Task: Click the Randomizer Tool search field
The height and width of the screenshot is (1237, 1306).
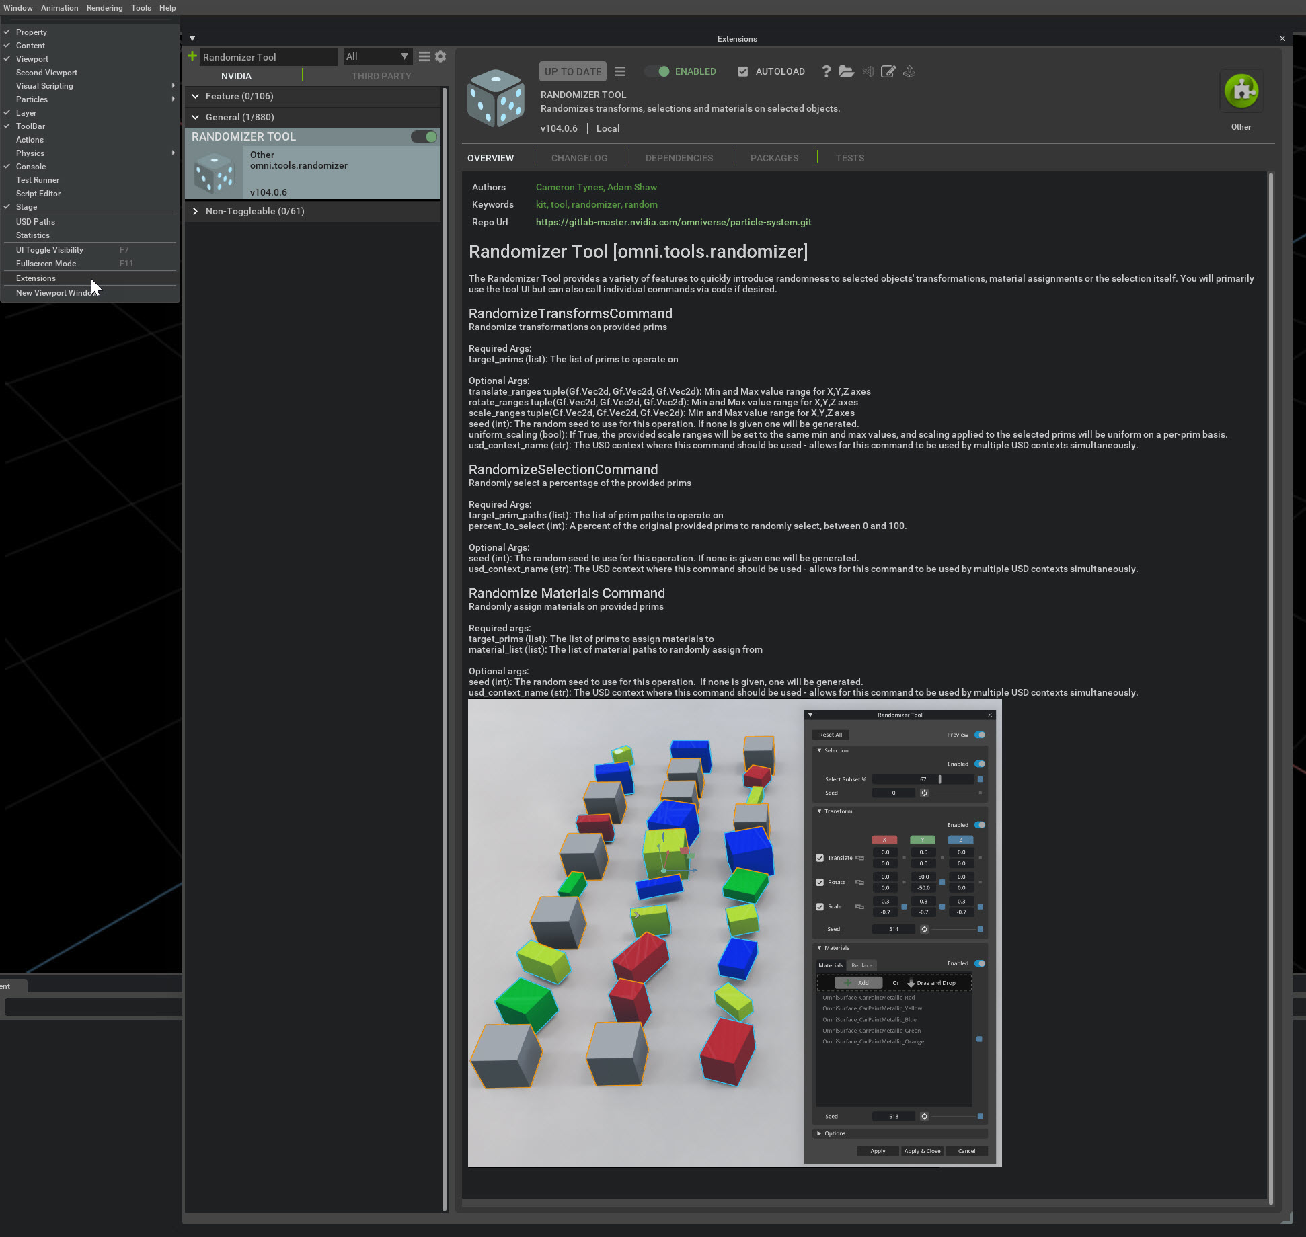Action: pos(268,56)
